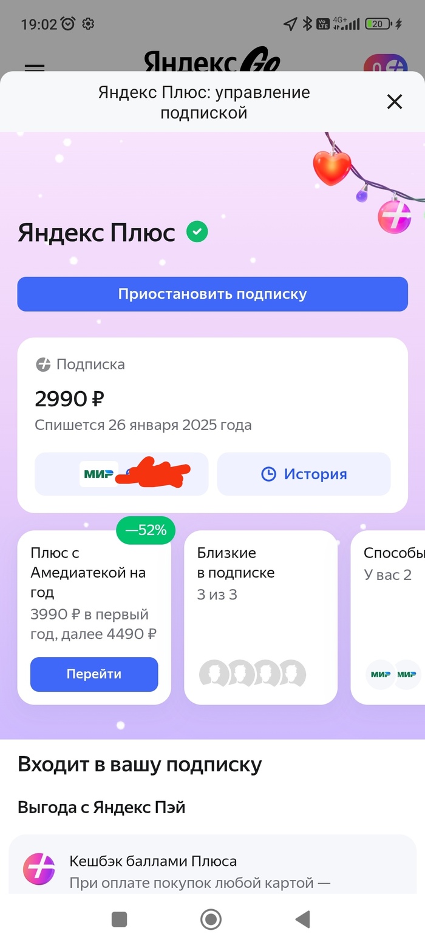
Task: Tap the green verified checkmark badge
Action: 197,232
